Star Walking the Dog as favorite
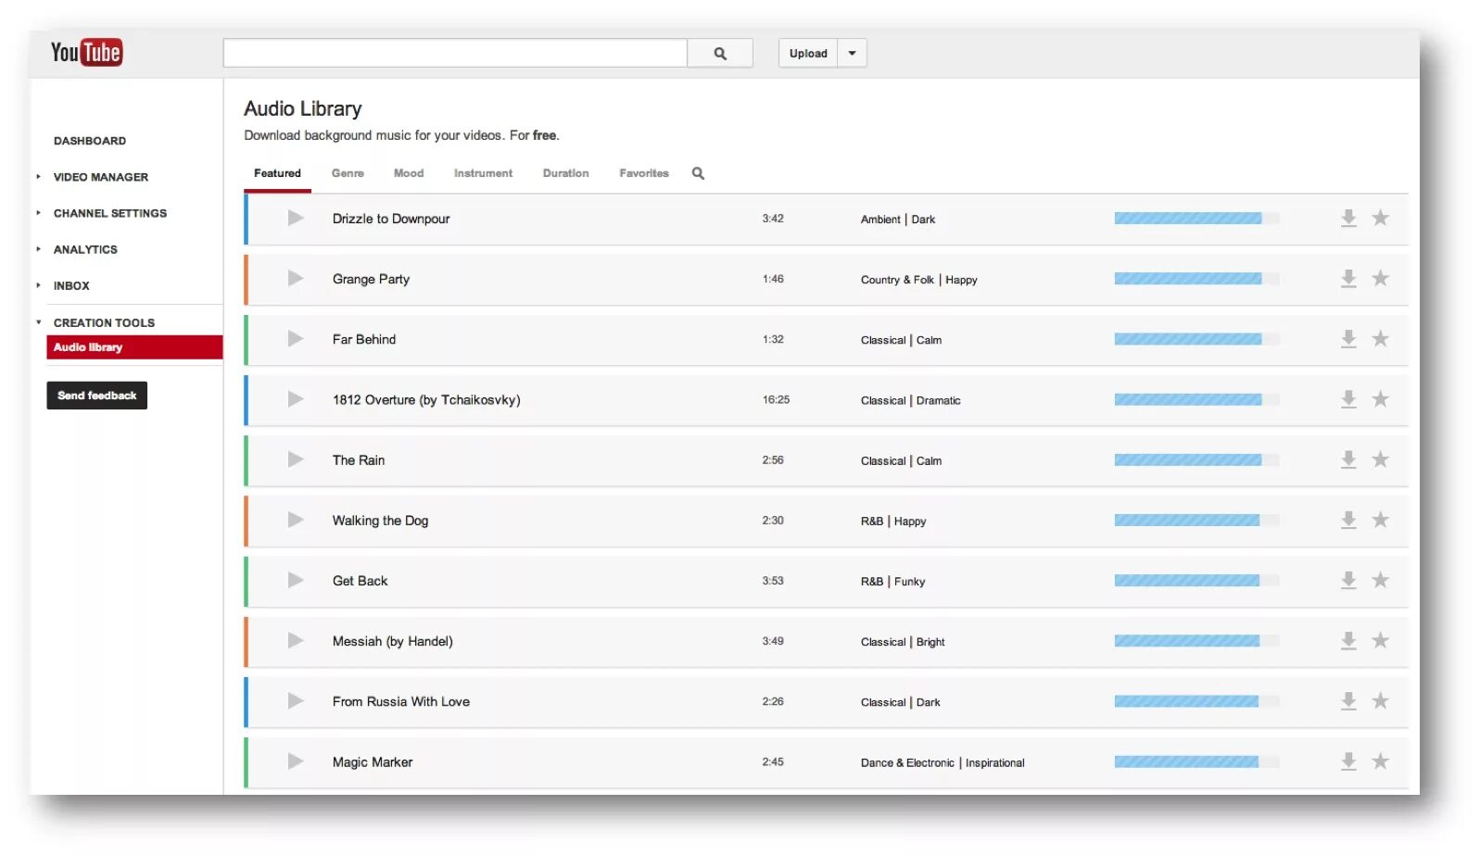1480x855 pixels. coord(1380,519)
